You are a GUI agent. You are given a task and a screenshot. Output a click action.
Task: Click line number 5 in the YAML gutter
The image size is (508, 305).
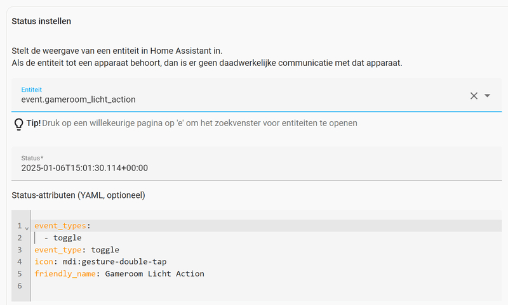tap(20, 274)
